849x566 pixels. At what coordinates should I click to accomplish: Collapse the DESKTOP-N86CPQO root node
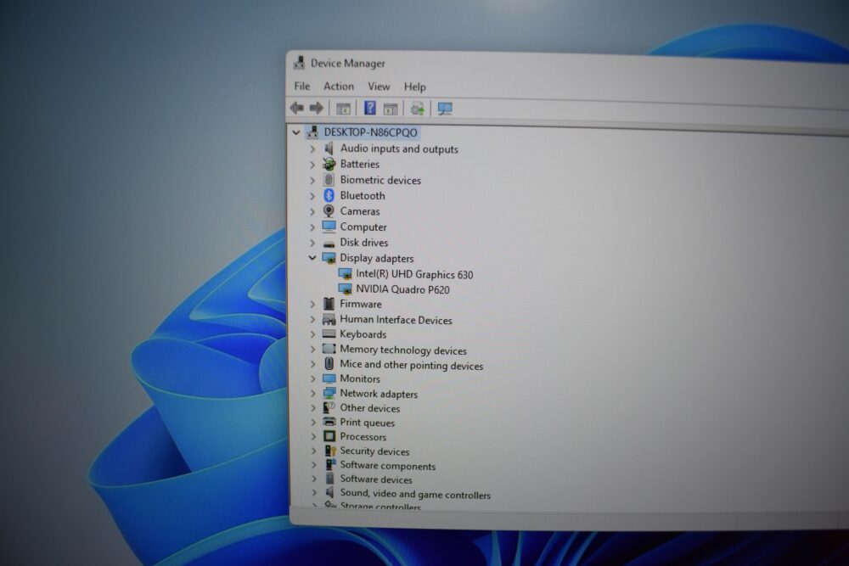(296, 132)
